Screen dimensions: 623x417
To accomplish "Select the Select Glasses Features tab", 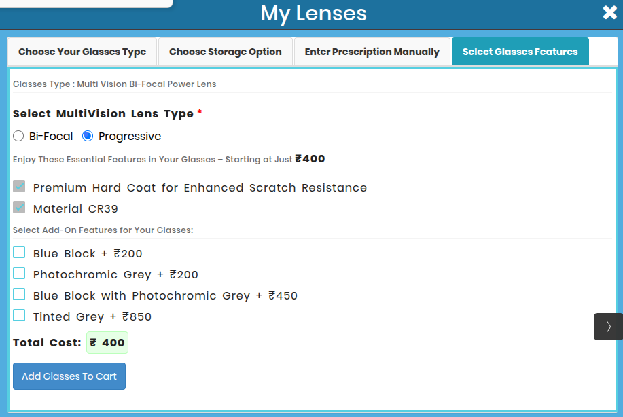I will click(x=520, y=51).
